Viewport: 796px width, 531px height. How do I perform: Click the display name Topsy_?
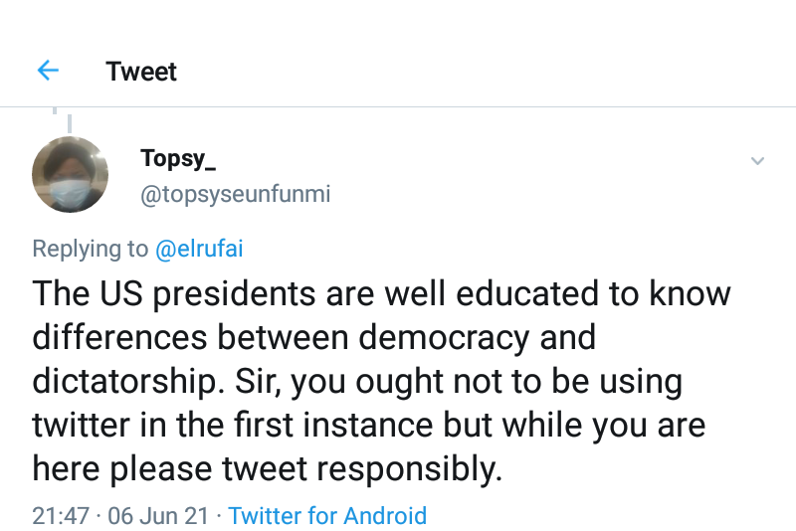(178, 158)
